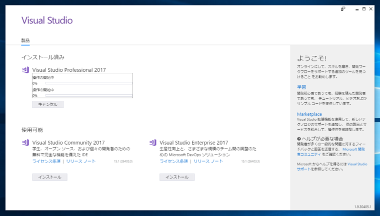Click the feedback icon in the title bar
This screenshot has width=380, height=216.
pos(343,9)
